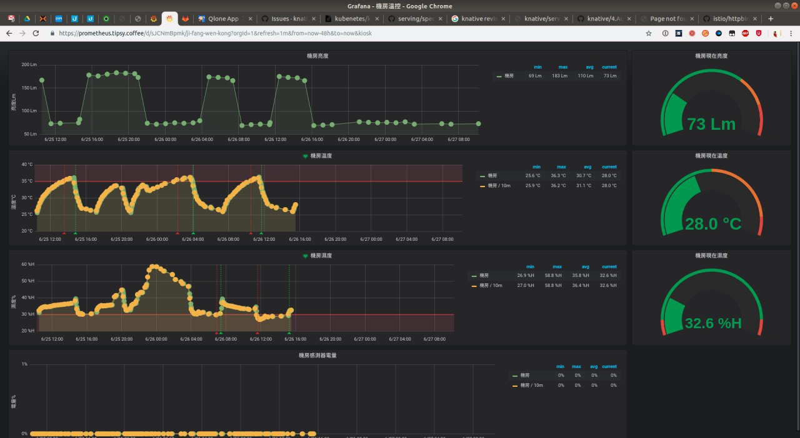Reload the page with the refresh icon
The image size is (800, 438).
pyautogui.click(x=36, y=33)
